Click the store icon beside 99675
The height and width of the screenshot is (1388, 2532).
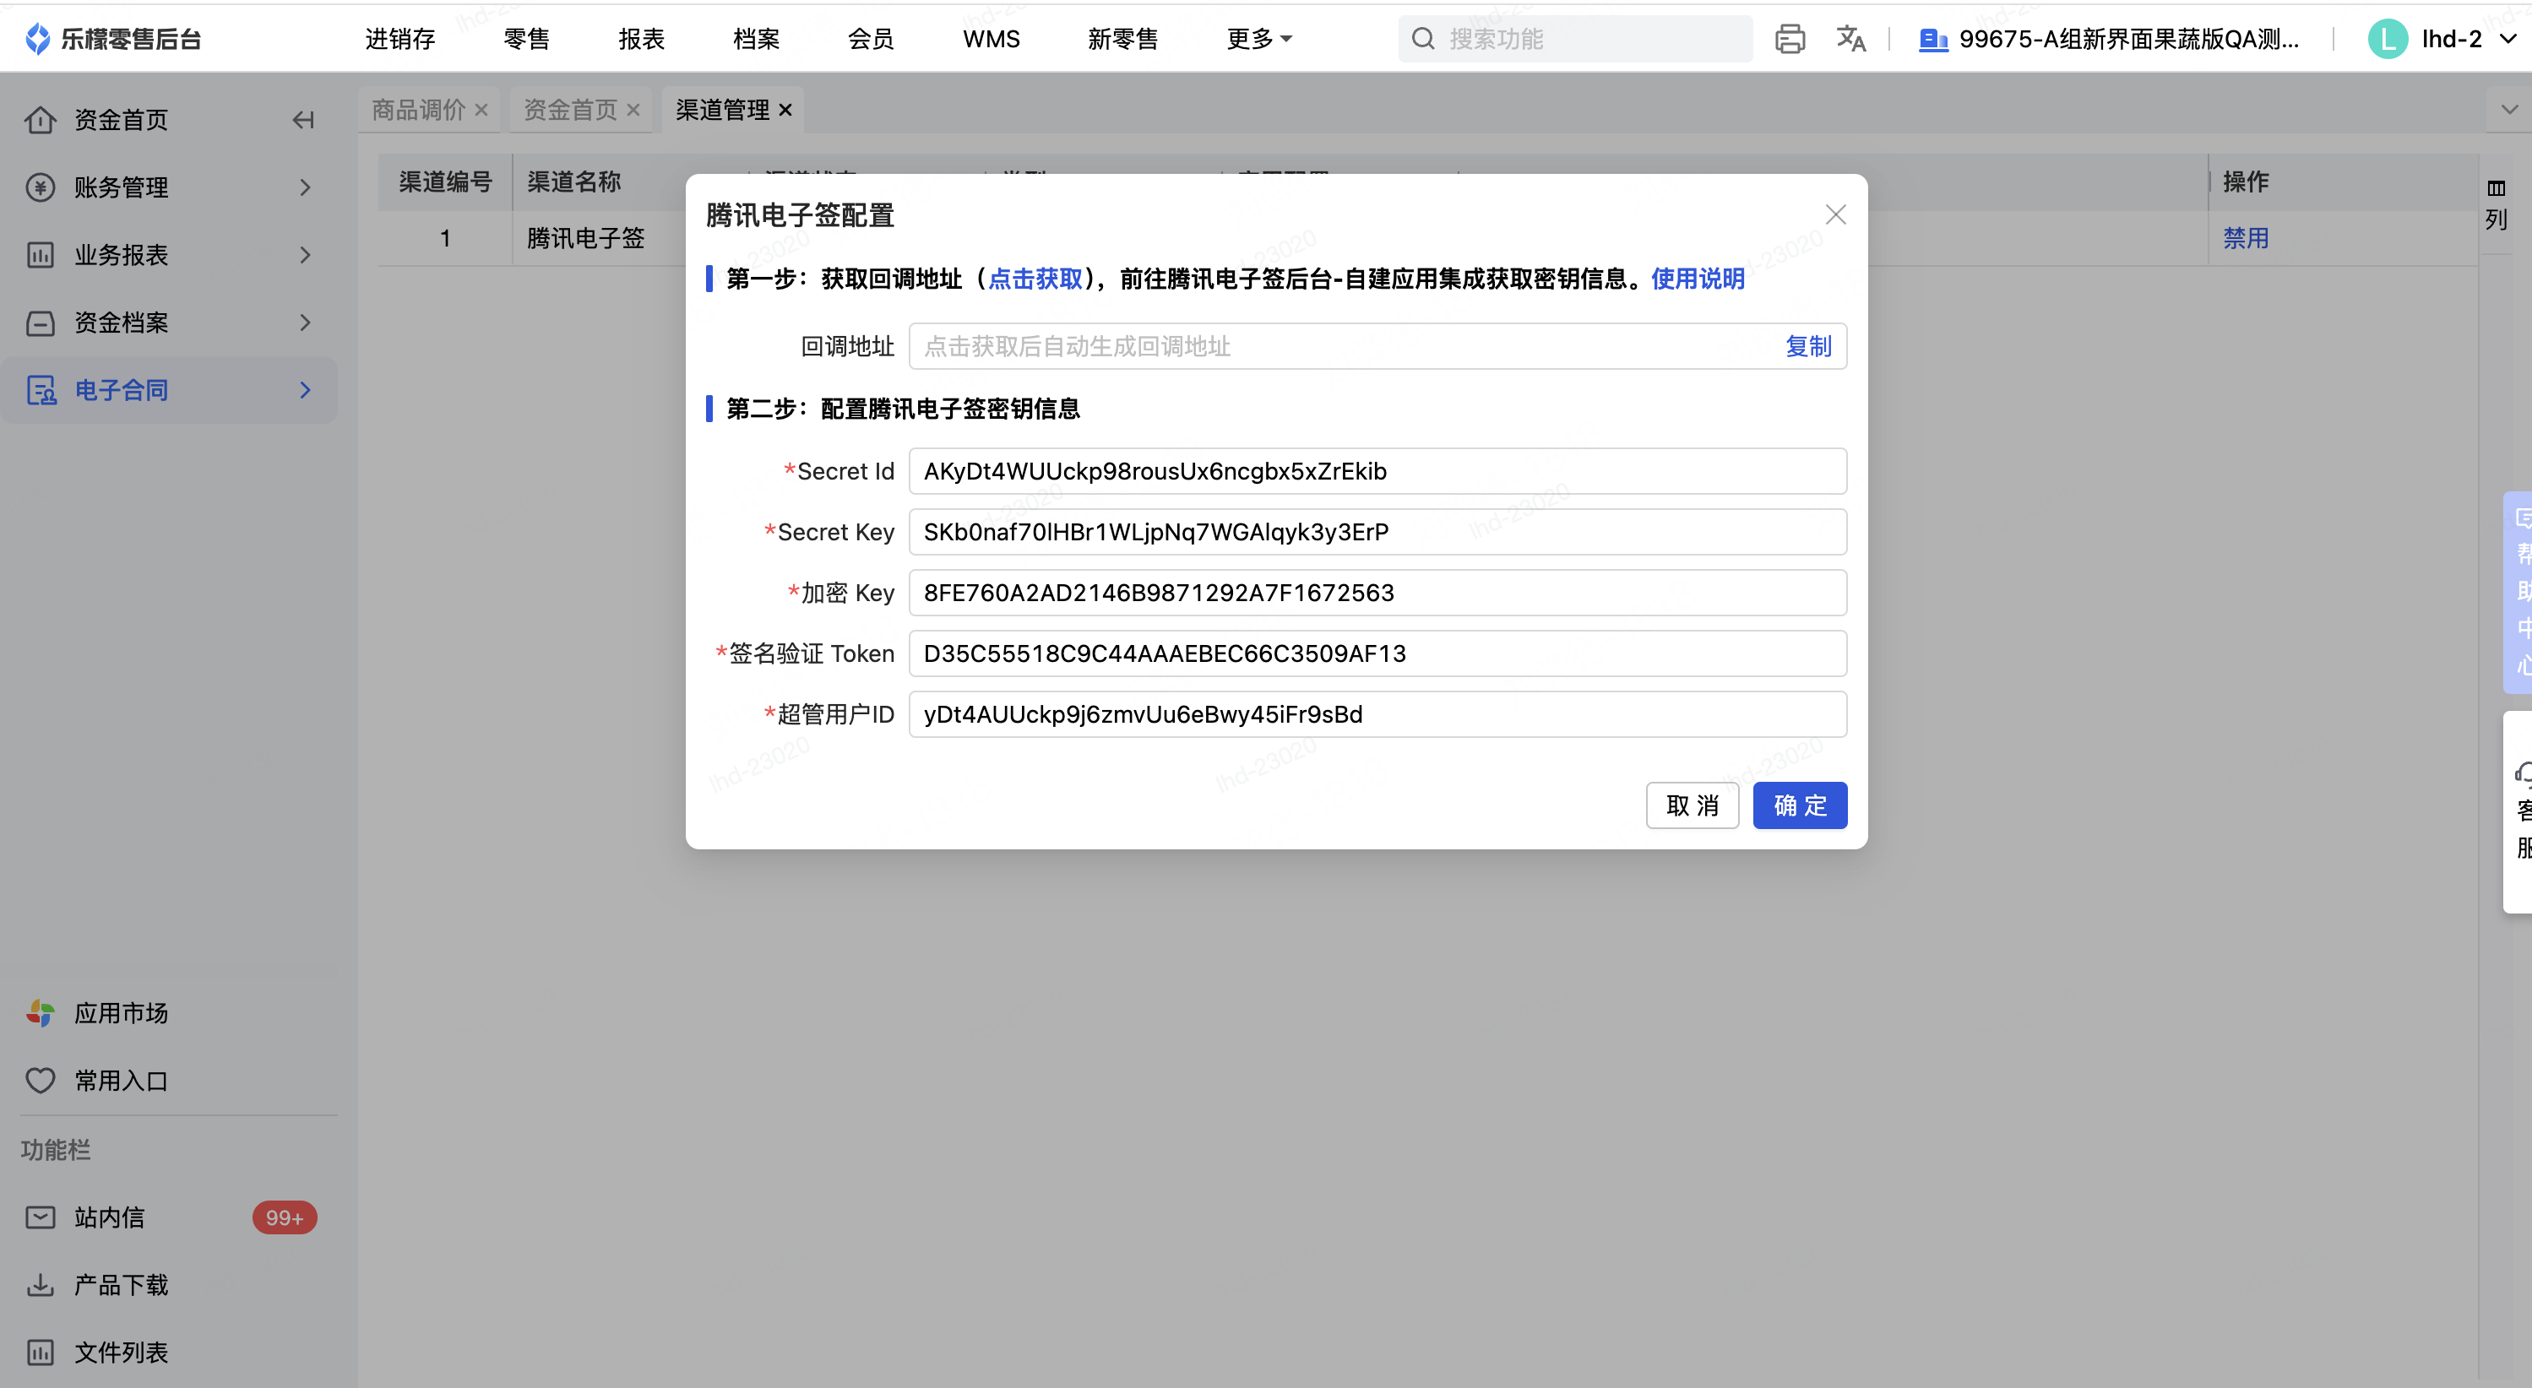coord(1932,40)
